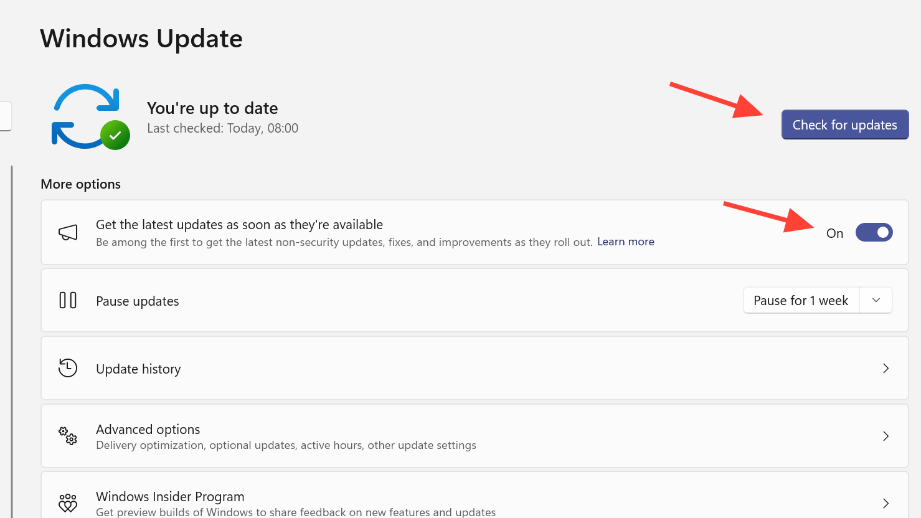Expand the pause duration dropdown arrow
Viewport: 921px width, 518px height.
[876, 300]
